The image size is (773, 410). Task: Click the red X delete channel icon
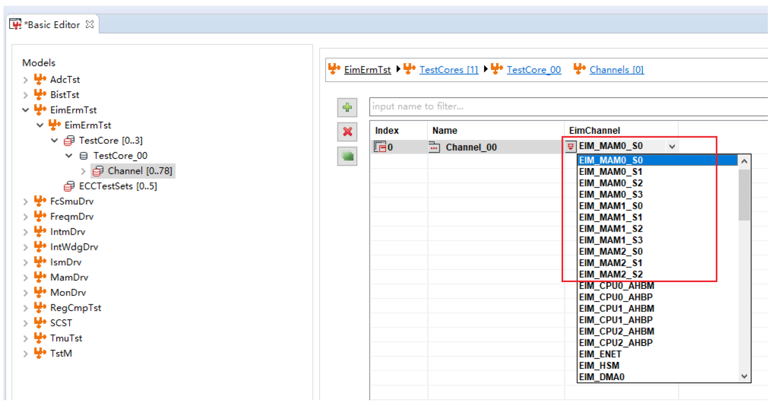click(347, 132)
